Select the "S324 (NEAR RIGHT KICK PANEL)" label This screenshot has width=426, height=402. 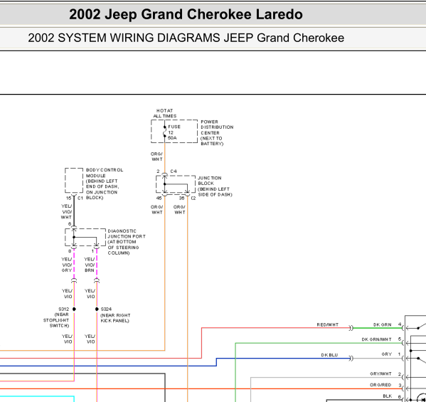[x=115, y=315]
